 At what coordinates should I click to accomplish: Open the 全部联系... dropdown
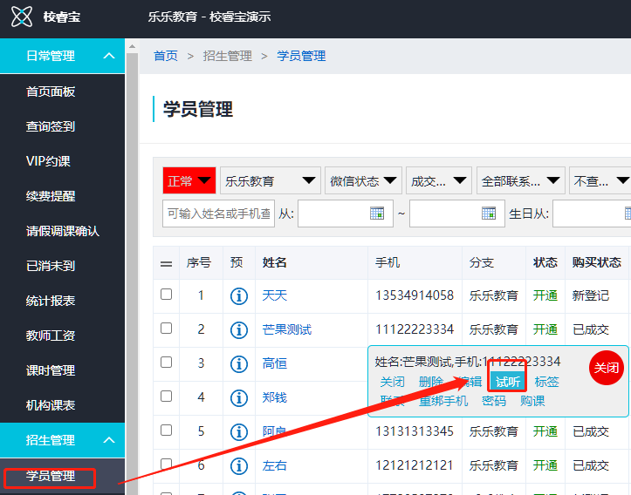click(x=521, y=180)
